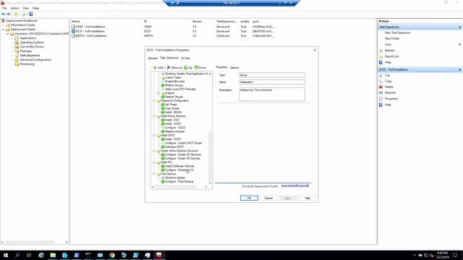This screenshot has width=463, height=260.
Task: Click the Out-of-Box Drivers node icon
Action: pos(17,46)
